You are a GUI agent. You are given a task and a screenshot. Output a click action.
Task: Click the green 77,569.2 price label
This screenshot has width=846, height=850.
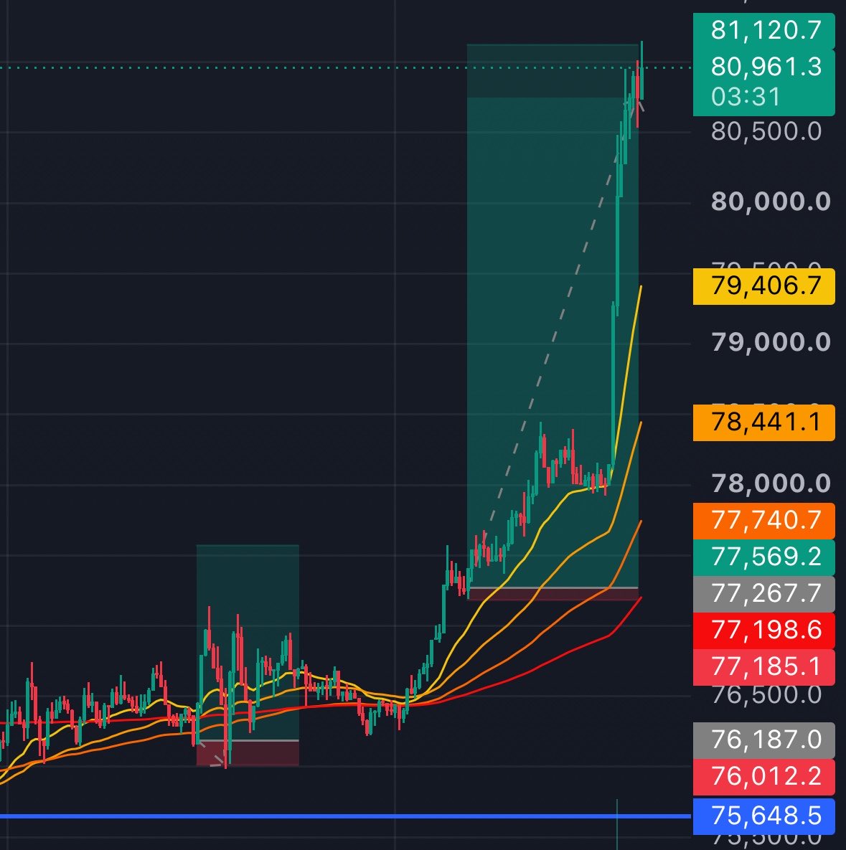[x=763, y=557]
